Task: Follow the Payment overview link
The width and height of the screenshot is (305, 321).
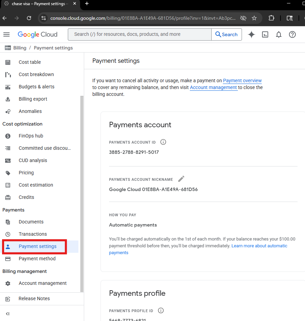Action: pyautogui.click(x=242, y=81)
